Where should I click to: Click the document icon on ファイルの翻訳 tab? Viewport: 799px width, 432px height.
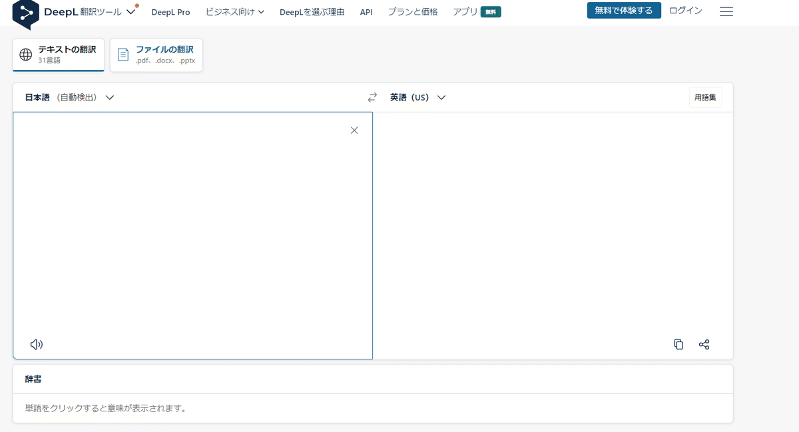coord(123,54)
